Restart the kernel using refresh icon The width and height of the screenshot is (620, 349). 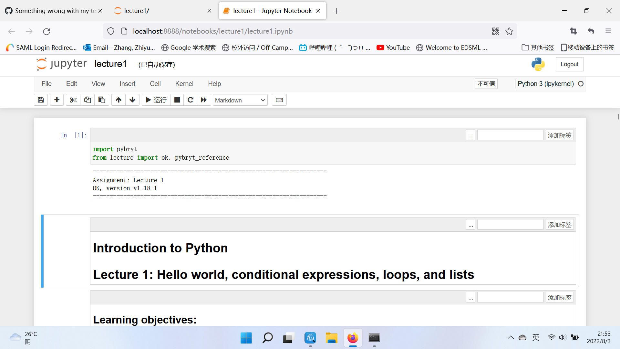pyautogui.click(x=191, y=100)
